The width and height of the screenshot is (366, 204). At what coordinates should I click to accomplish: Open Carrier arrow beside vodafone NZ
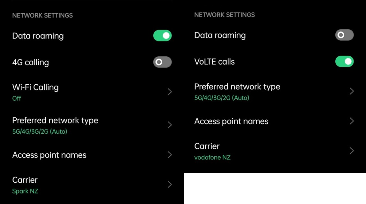point(352,151)
